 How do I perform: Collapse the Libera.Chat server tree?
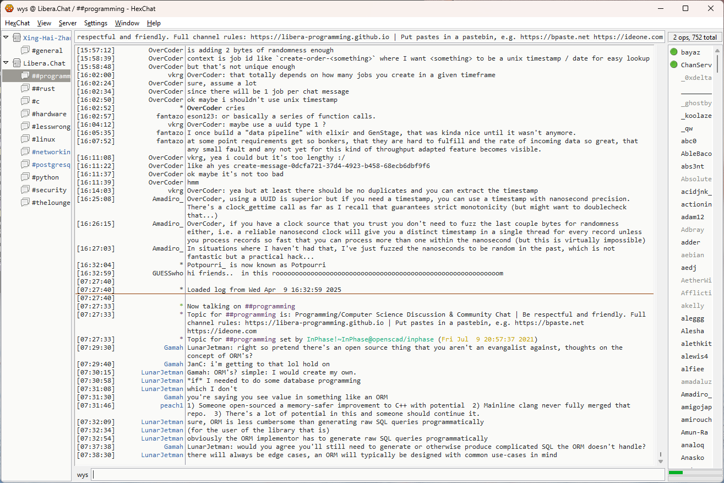[x=6, y=63]
